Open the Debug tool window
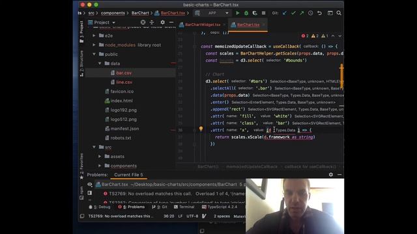 coord(100,207)
